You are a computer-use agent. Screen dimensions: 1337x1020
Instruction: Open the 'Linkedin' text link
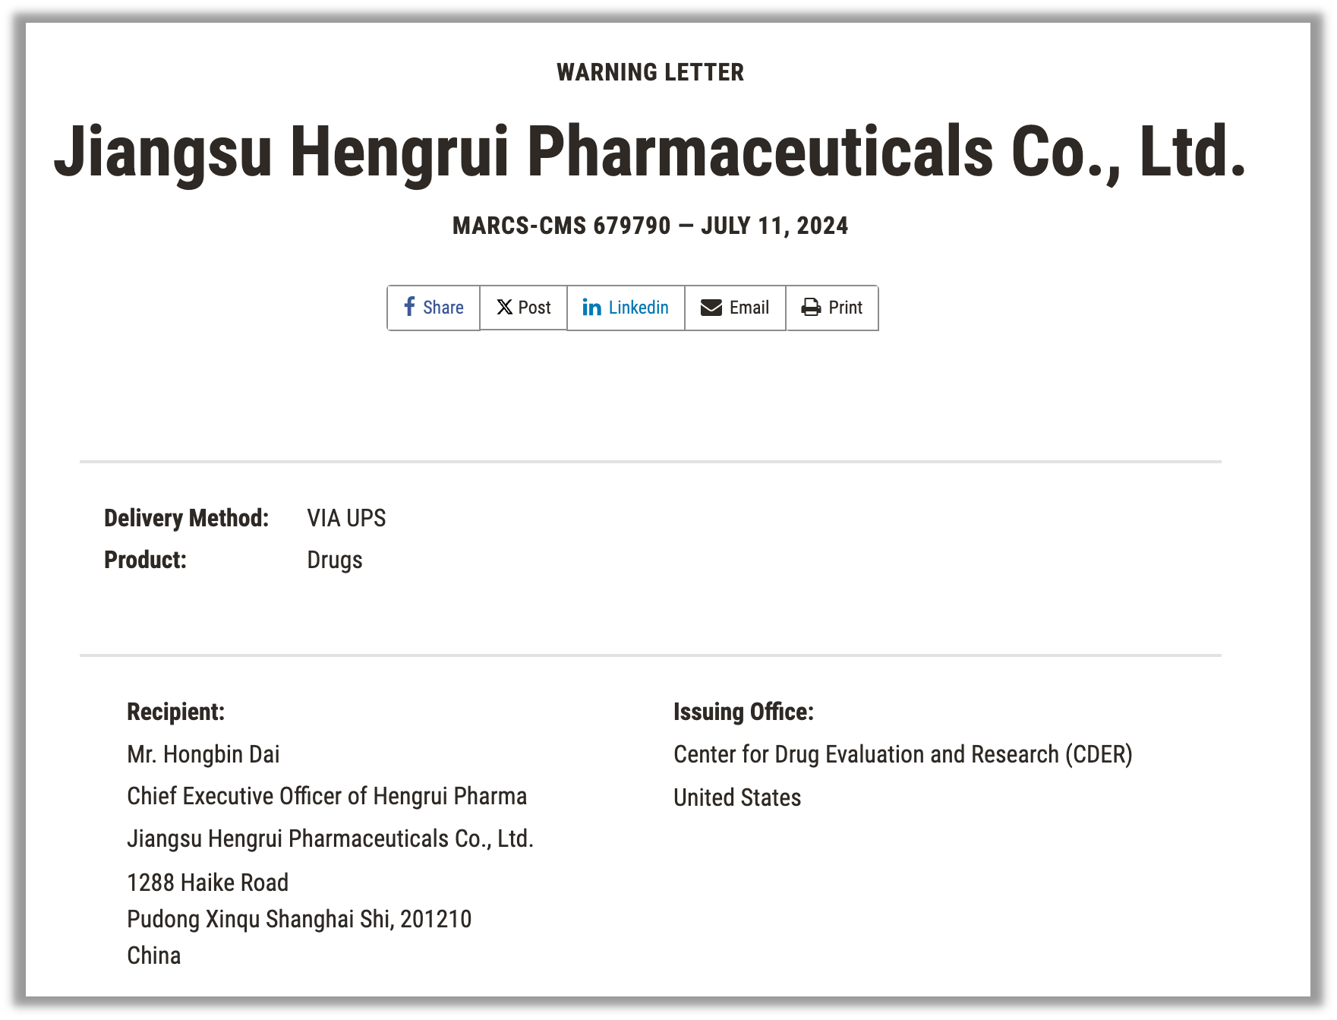639,308
